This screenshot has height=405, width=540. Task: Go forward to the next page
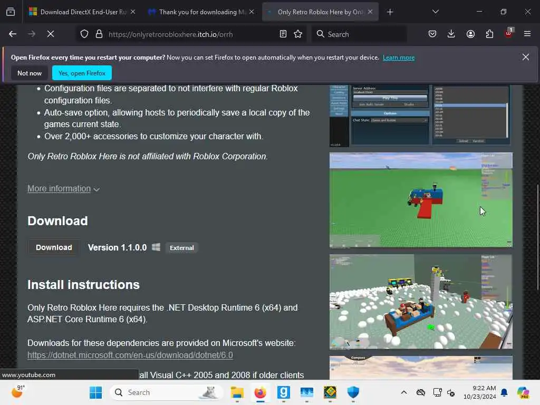[31, 34]
